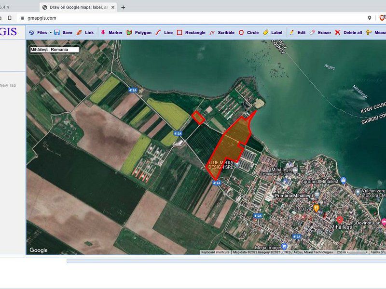Select the Polygon drawing tool

tap(139, 33)
